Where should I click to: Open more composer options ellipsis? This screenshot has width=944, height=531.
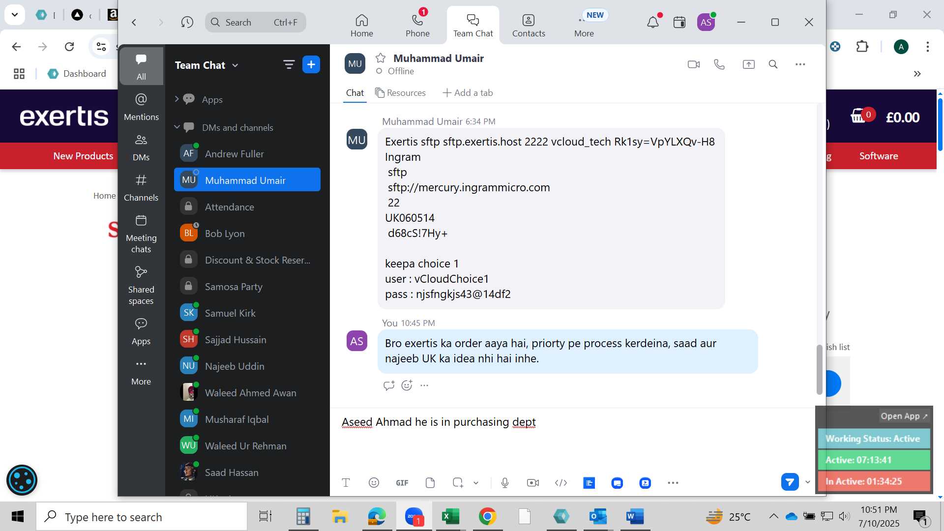click(673, 483)
